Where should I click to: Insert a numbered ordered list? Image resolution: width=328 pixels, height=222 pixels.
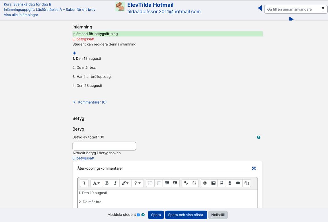(159, 183)
